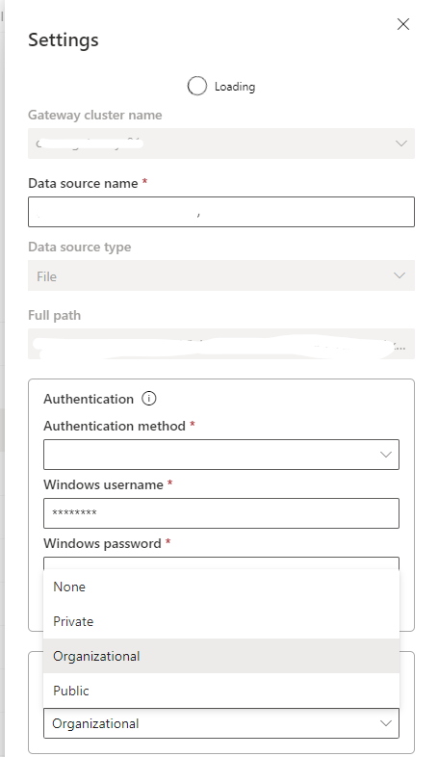The width and height of the screenshot is (438, 757).
Task: Click the Data source name field
Action: 221,212
